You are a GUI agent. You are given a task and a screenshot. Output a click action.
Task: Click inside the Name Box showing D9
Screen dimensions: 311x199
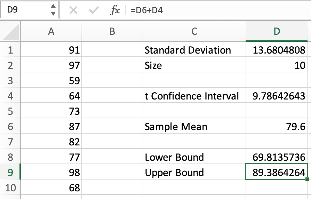coord(24,10)
